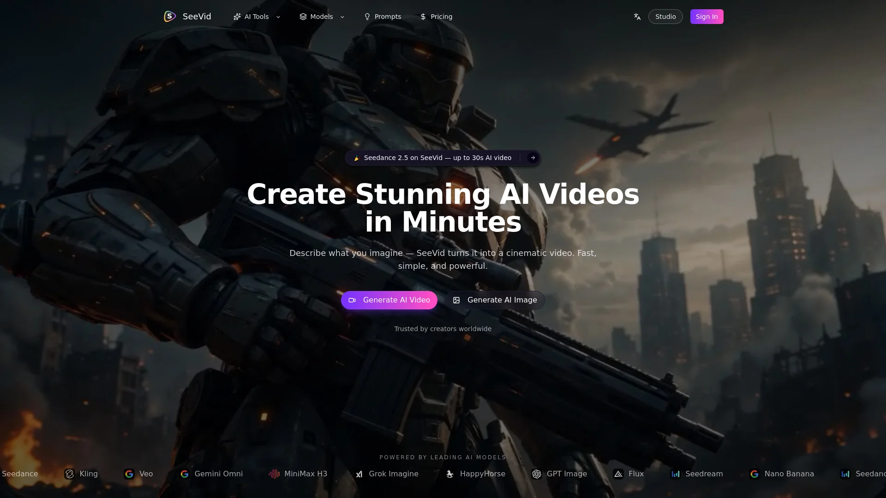Click the arrow icon in Seedance banner
The image size is (886, 498).
[x=533, y=158]
